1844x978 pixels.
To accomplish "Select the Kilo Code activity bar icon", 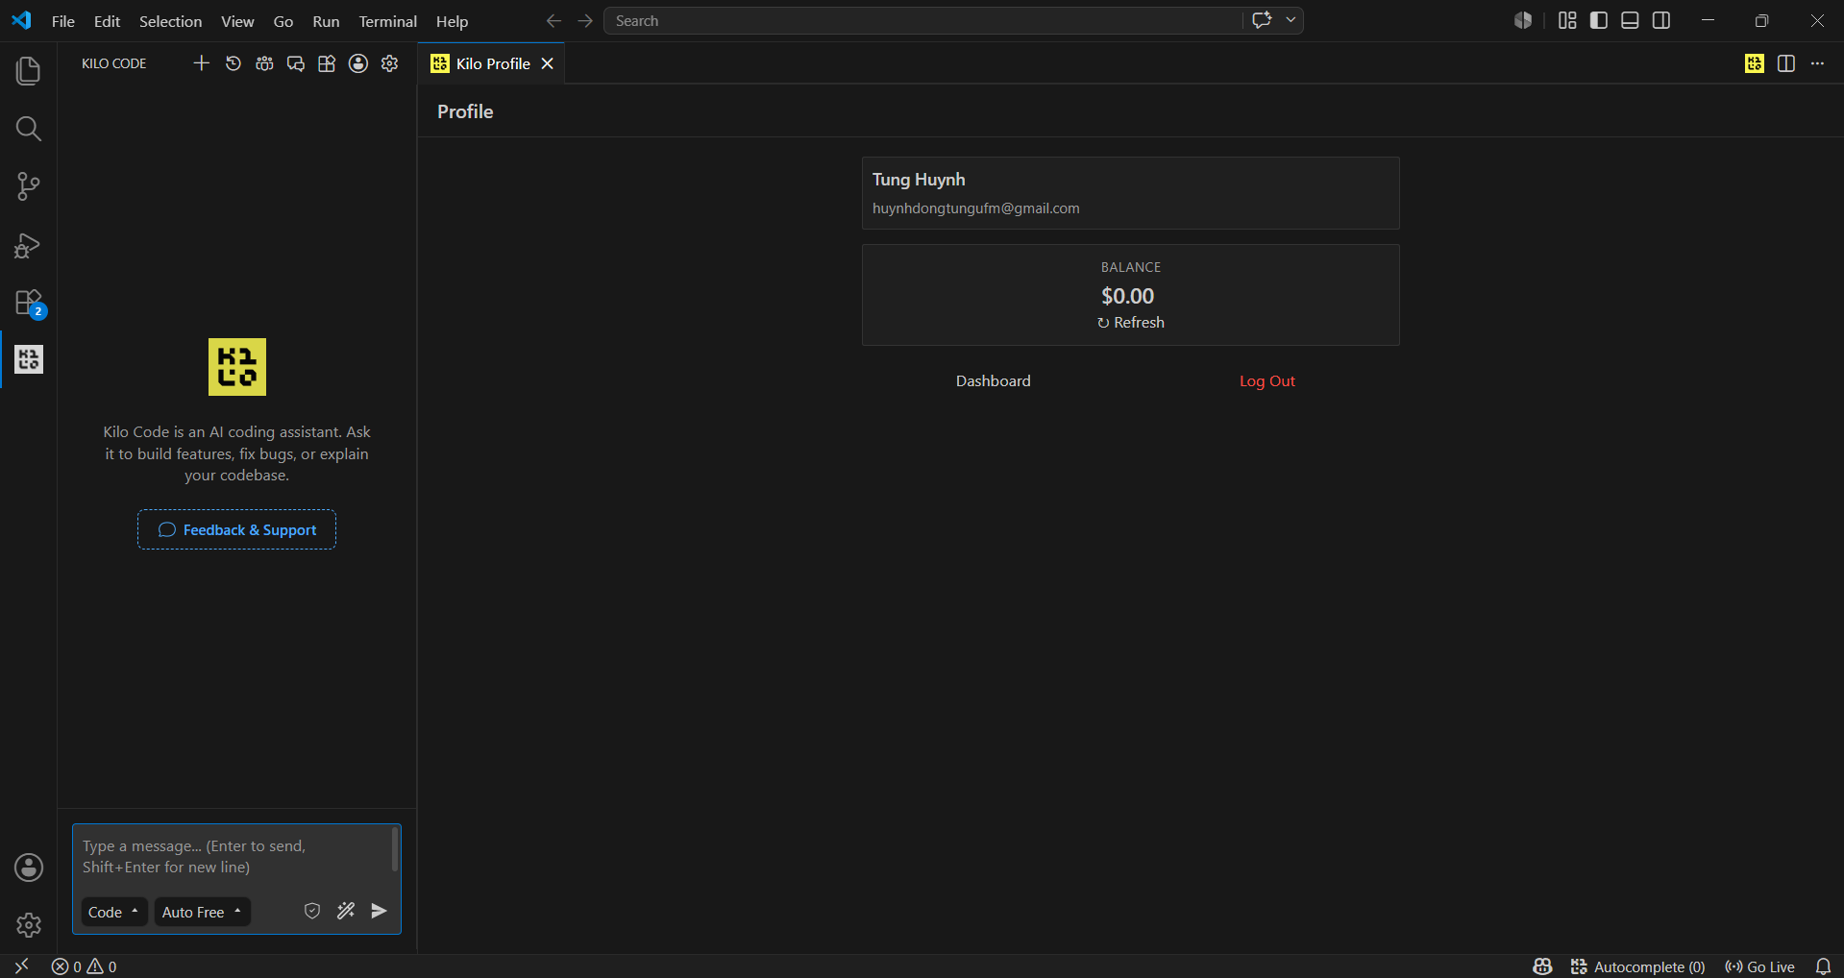I will 29,359.
